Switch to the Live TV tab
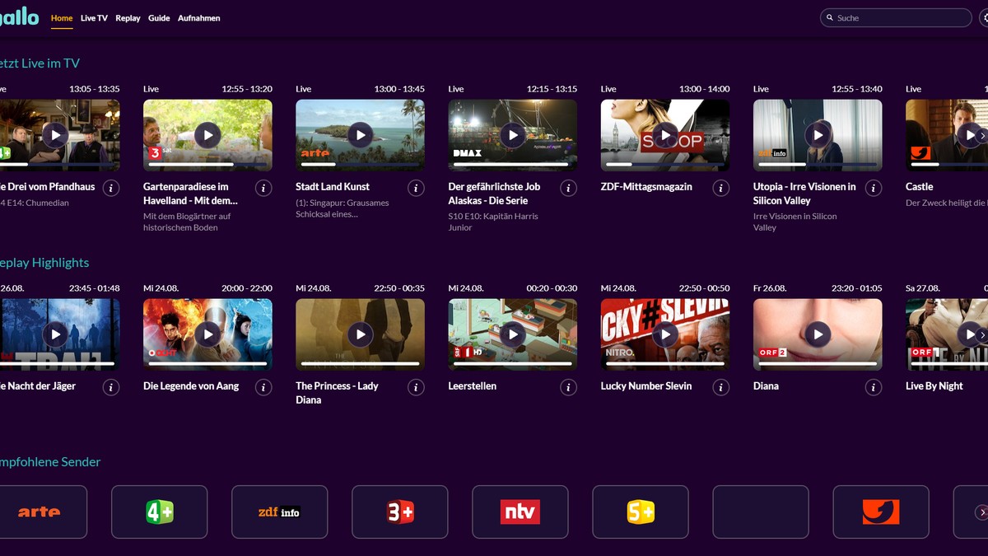988x556 pixels. (x=94, y=18)
